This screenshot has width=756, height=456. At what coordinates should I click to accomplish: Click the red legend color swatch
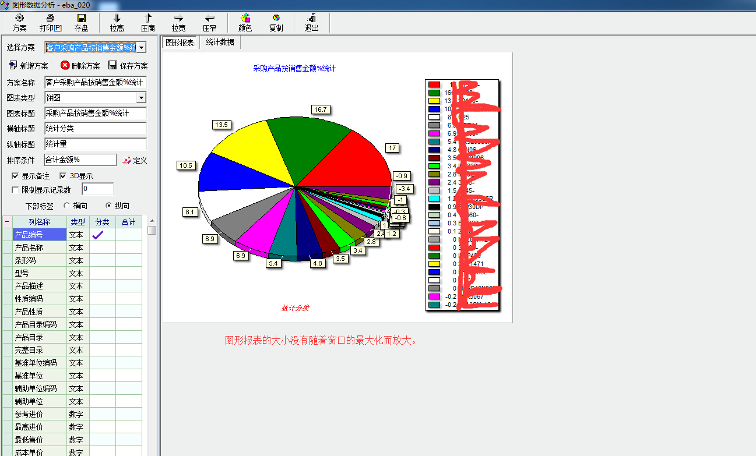[x=434, y=84]
